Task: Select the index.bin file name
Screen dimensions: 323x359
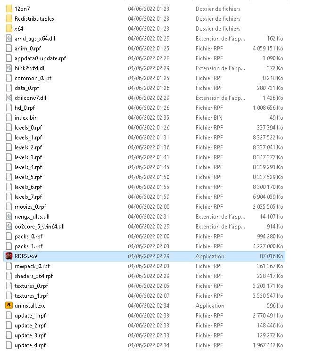Action: click(x=26, y=118)
